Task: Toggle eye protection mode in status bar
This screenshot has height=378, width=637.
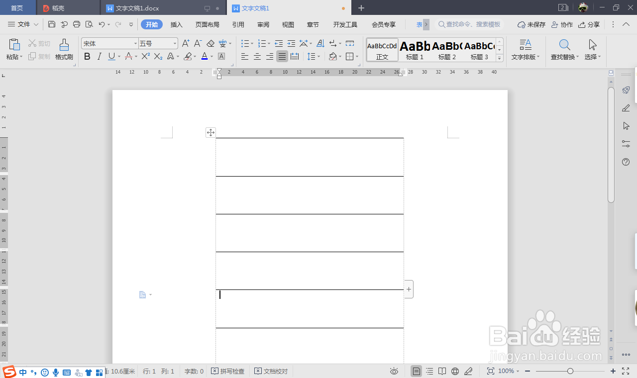Action: 394,371
